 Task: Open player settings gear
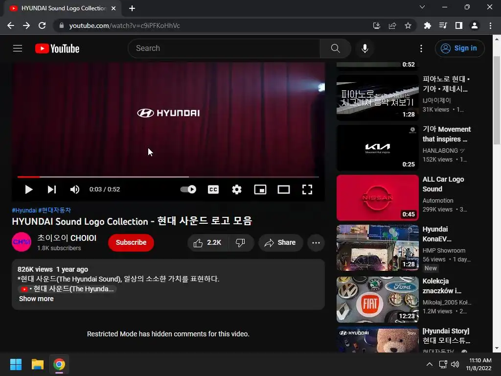tap(237, 189)
